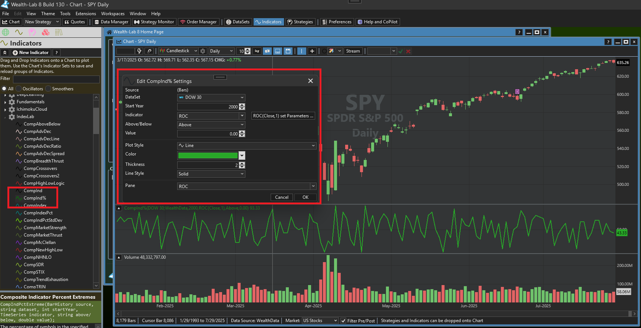
Task: Click the Home Page window help question icon
Action: [519, 32]
